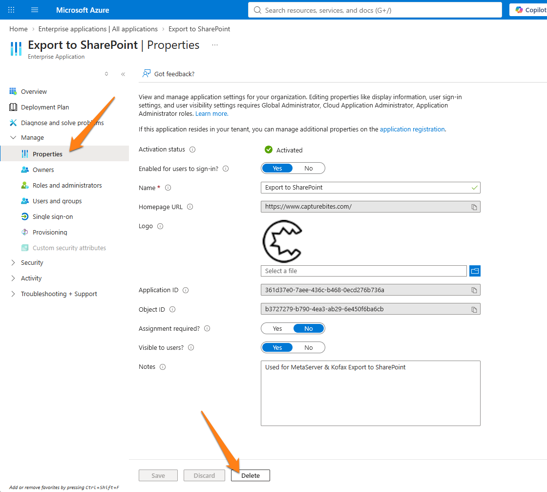
Task: Click the Logo info icon
Action: pyautogui.click(x=160, y=226)
